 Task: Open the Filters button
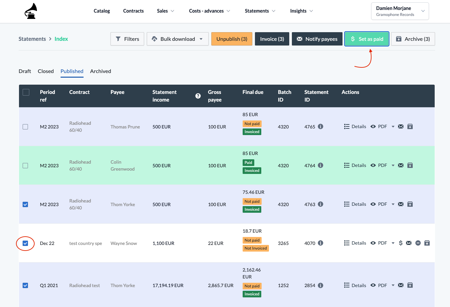(127, 39)
